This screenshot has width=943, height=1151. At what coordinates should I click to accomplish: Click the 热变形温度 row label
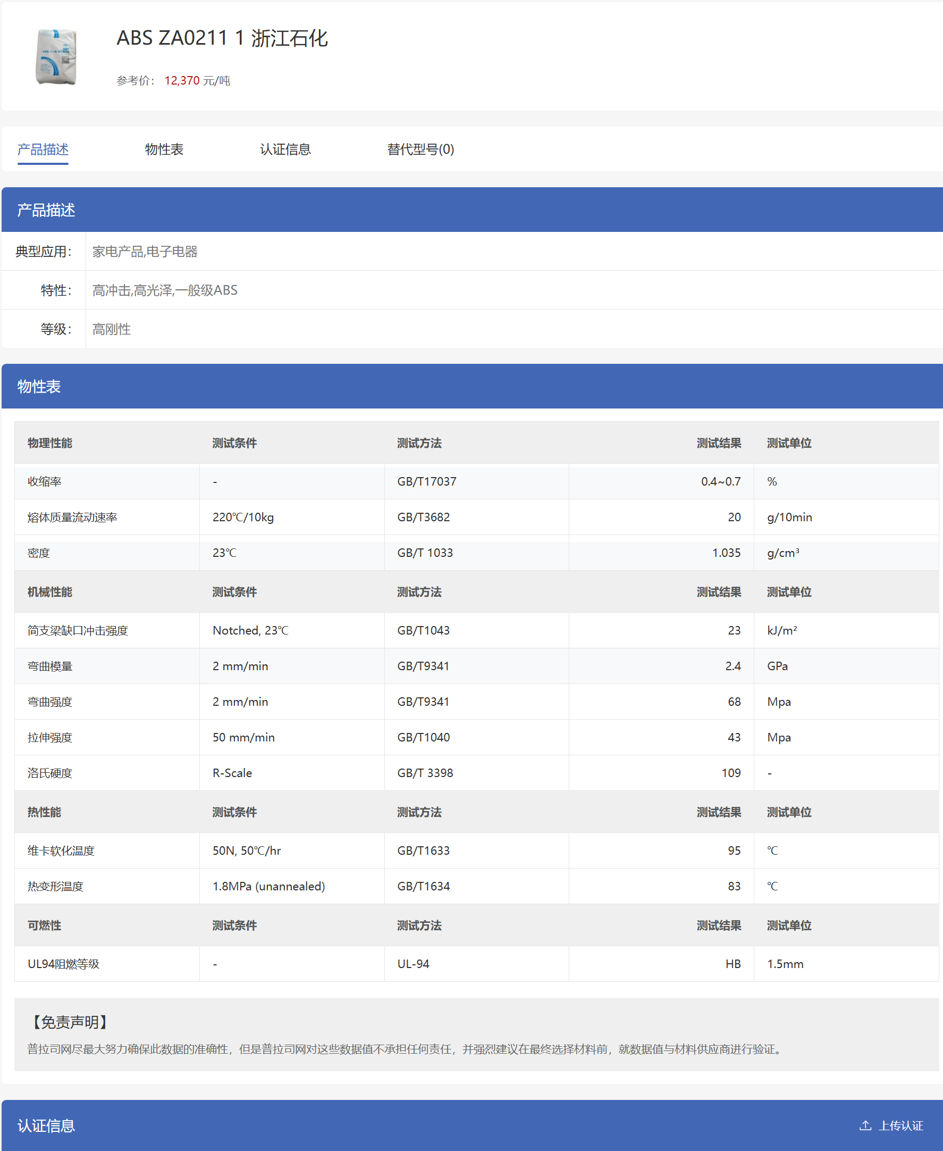pyautogui.click(x=55, y=886)
